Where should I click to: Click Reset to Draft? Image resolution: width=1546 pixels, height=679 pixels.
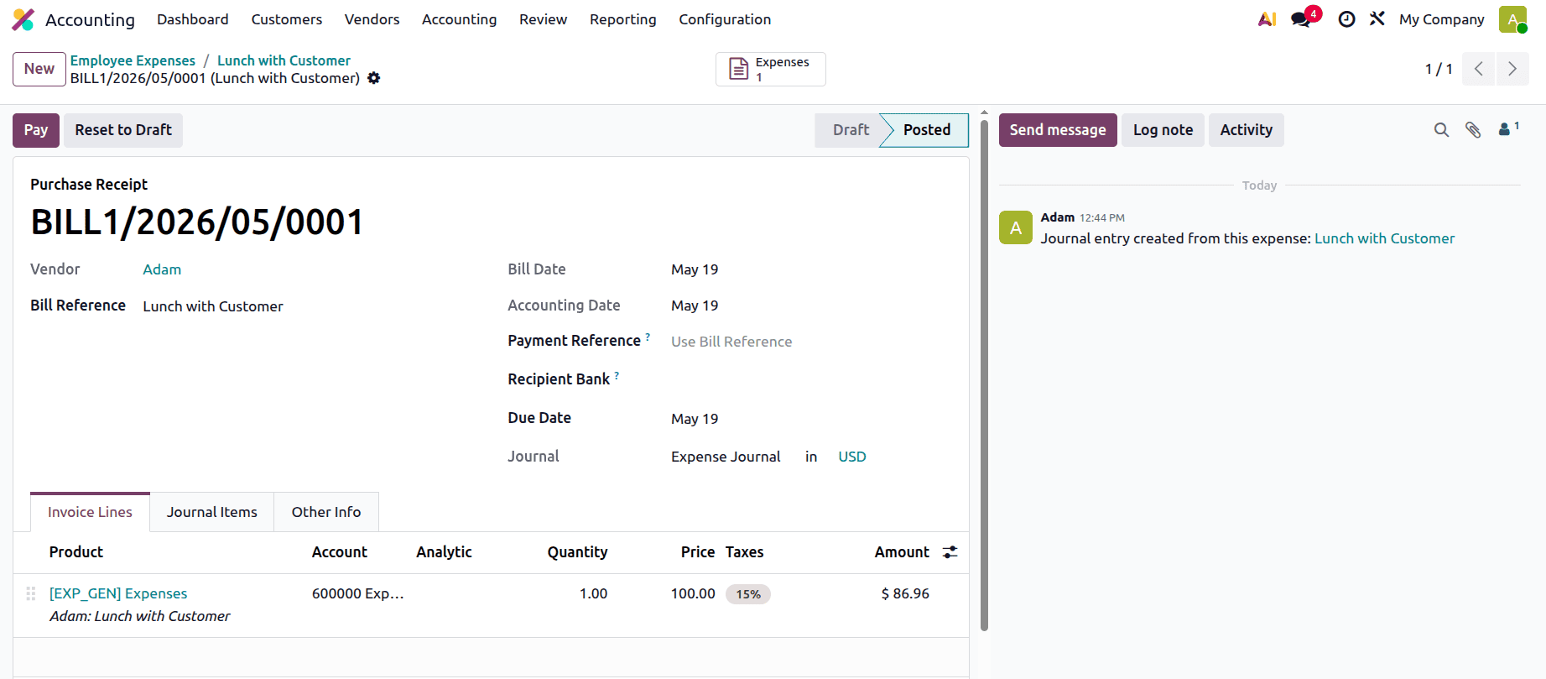[x=123, y=130]
